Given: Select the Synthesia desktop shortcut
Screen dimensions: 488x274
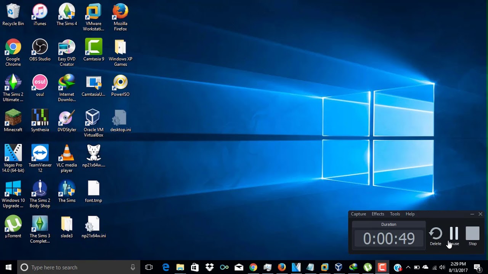Looking at the screenshot, I should pyautogui.click(x=40, y=121).
